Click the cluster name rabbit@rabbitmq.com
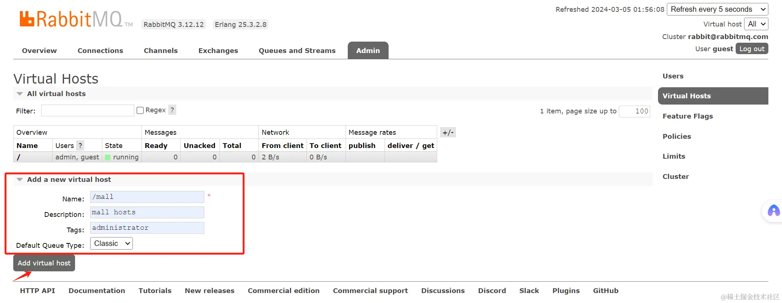Viewport: 782px width, 303px height. coord(728,36)
